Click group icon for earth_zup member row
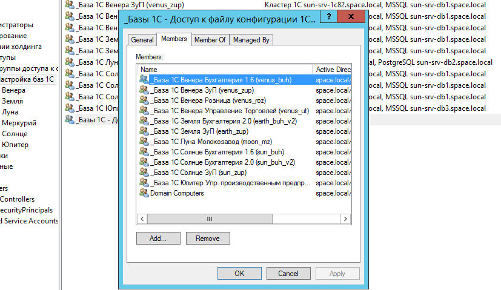Screen dimensions: 501x290 pyautogui.click(x=144, y=131)
